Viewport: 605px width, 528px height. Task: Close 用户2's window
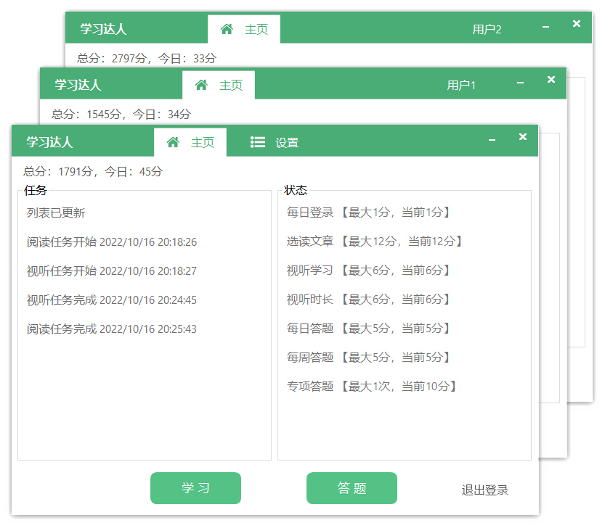(x=577, y=24)
